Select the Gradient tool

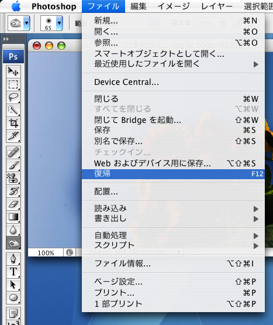pyautogui.click(x=13, y=217)
